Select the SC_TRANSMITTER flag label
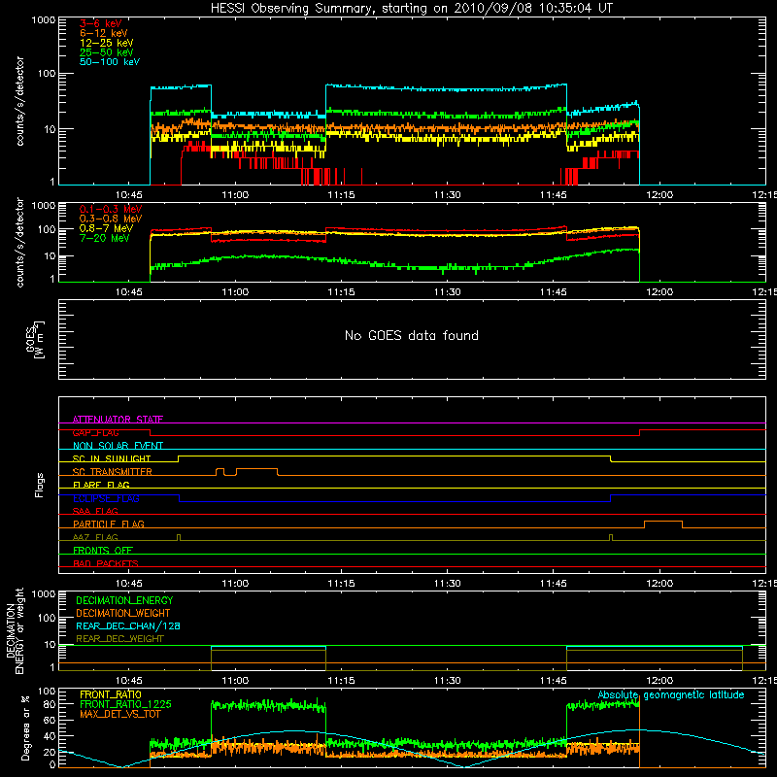777x777 pixels. tap(113, 472)
